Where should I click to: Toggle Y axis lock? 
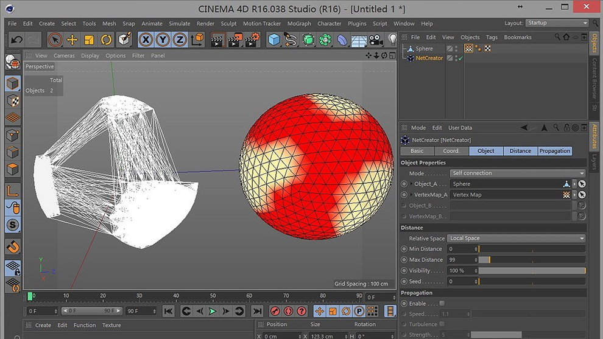click(x=163, y=40)
